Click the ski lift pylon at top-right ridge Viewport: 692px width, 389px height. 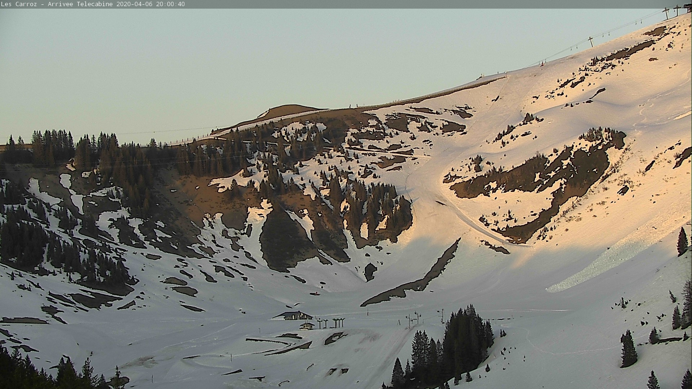[666, 13]
